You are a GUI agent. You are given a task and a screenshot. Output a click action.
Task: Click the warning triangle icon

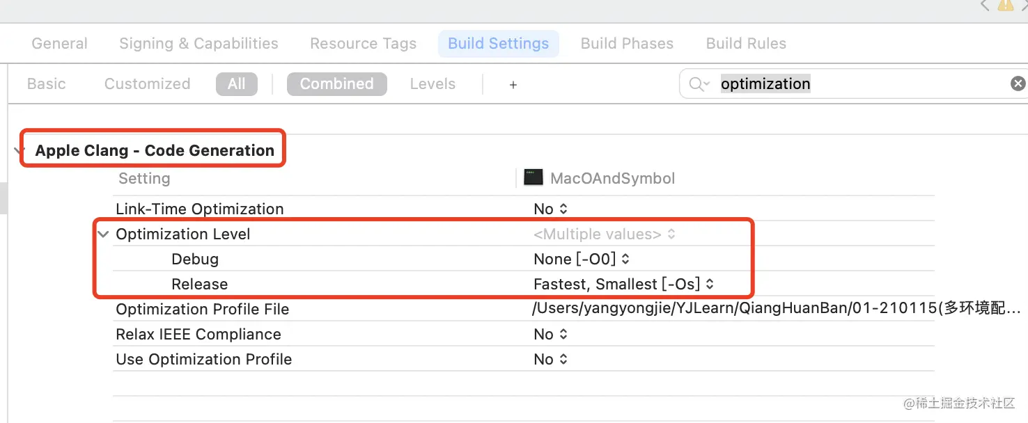click(1005, 5)
